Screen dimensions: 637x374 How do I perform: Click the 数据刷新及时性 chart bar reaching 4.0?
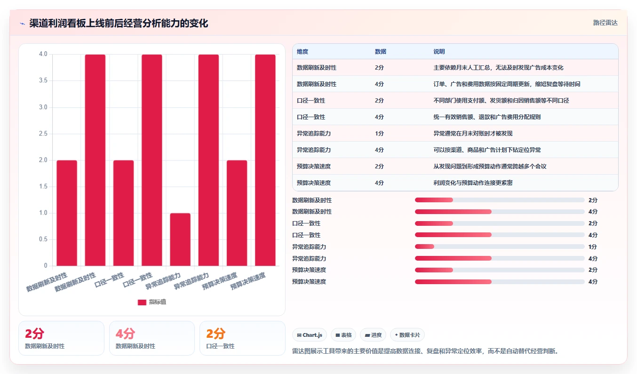[95, 160]
